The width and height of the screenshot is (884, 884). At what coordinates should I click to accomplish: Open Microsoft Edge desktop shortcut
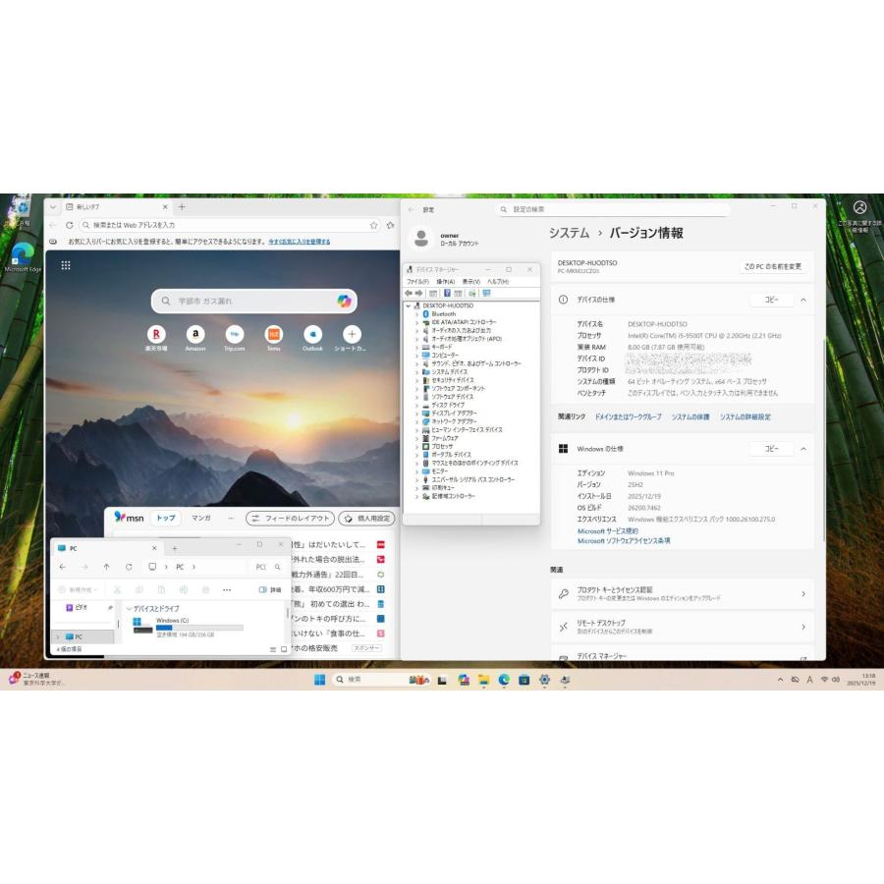pos(22,254)
